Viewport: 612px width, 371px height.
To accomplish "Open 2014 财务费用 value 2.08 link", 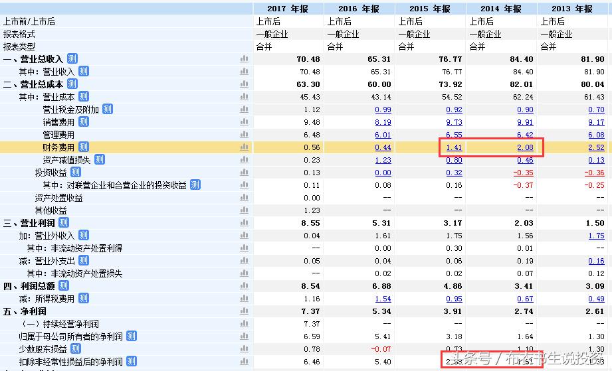I will tap(525, 148).
